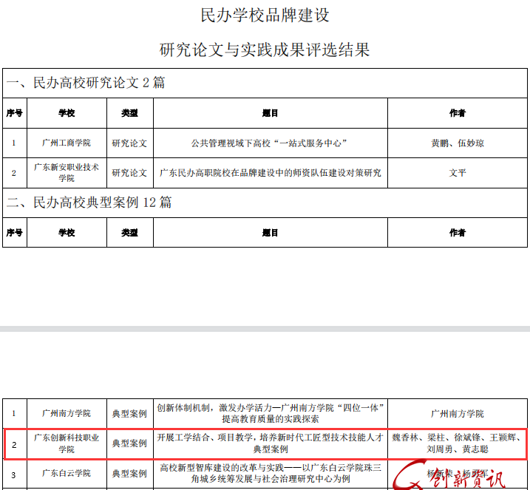Image resolution: width=530 pixels, height=490 pixels.
Task: Click '题目' header in research papers table
Action: coord(270,113)
